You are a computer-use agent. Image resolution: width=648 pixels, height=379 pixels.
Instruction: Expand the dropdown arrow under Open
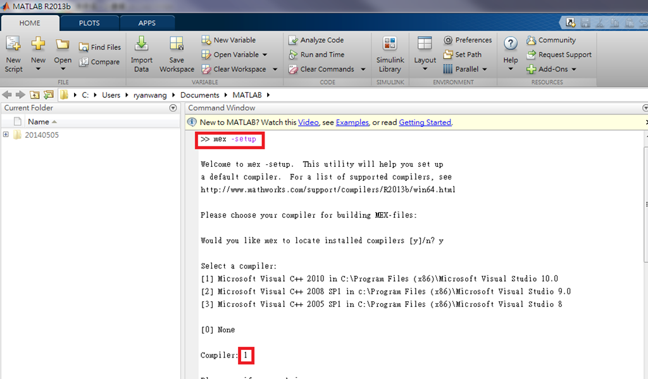tap(63, 69)
